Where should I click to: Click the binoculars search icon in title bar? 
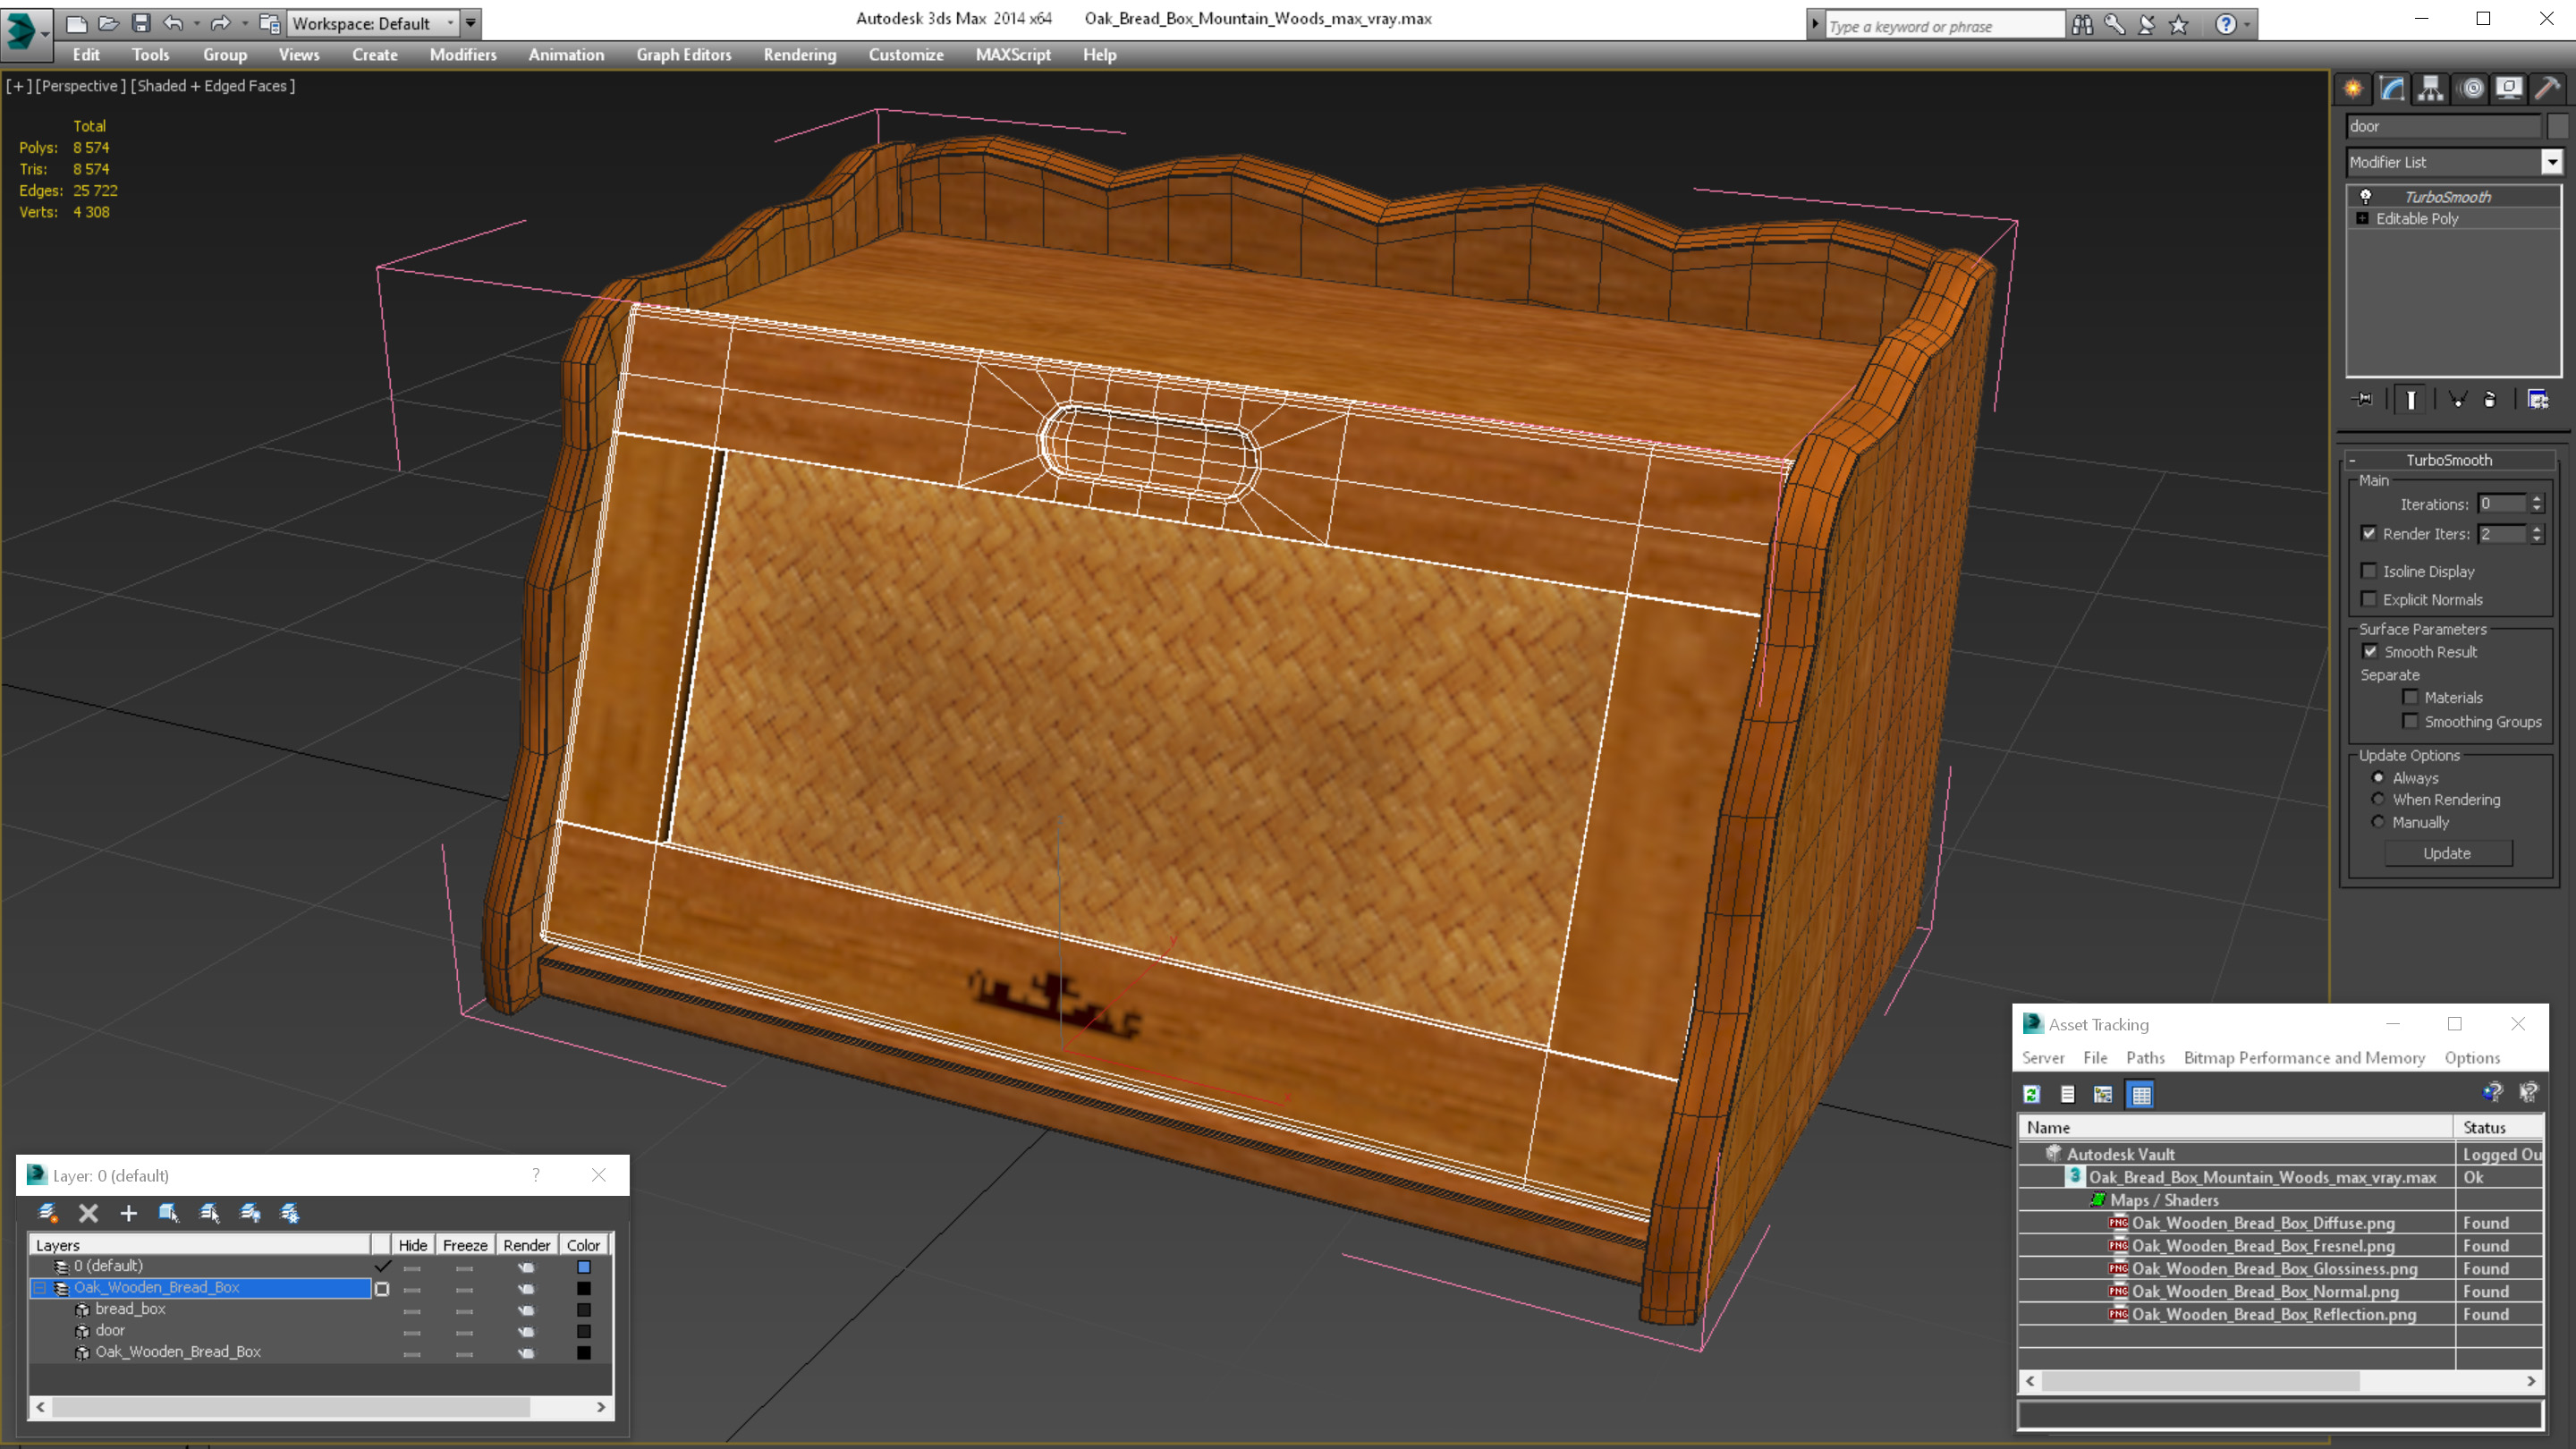(2082, 25)
